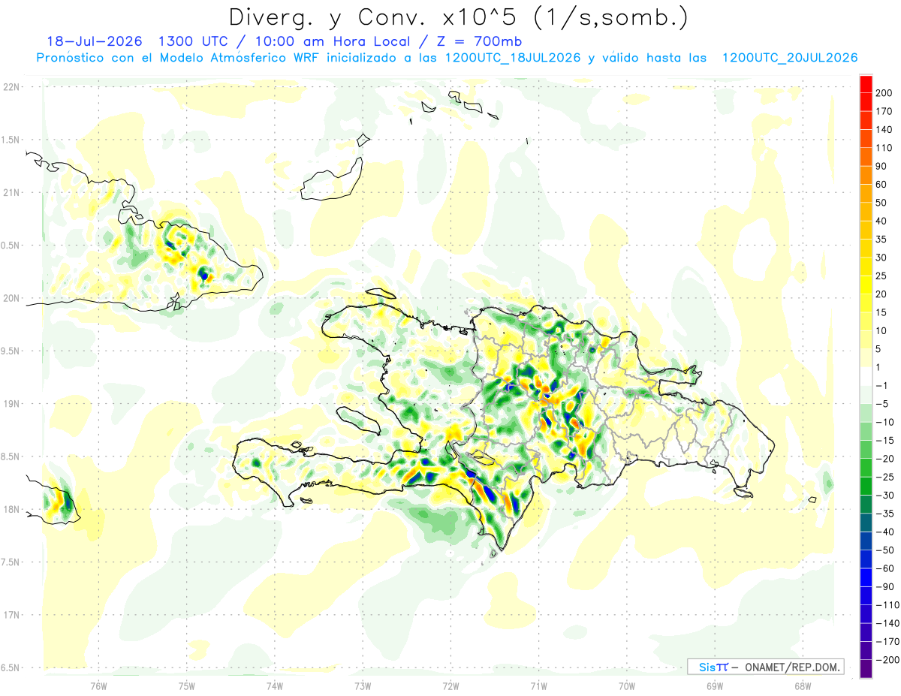
Task: Click the "21N" latitude axis label
Action: [x=11, y=193]
